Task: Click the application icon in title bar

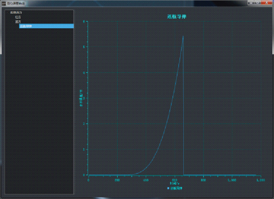Action: click(3, 3)
